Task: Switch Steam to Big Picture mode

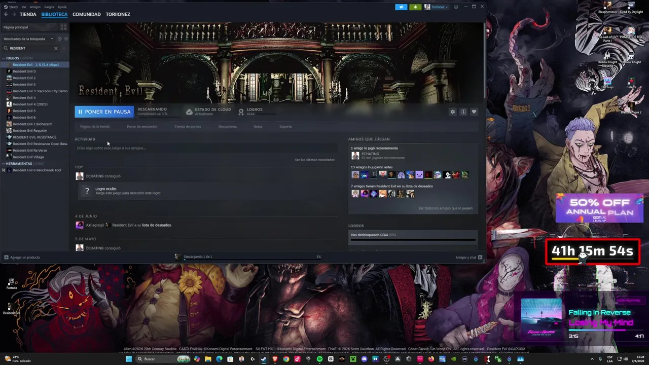Action: point(456,7)
